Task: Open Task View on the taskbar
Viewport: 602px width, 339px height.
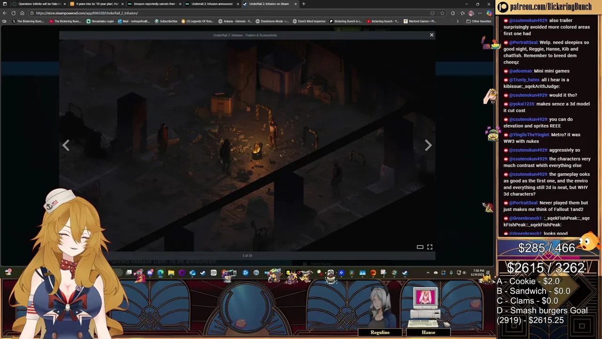Action: 128,273
